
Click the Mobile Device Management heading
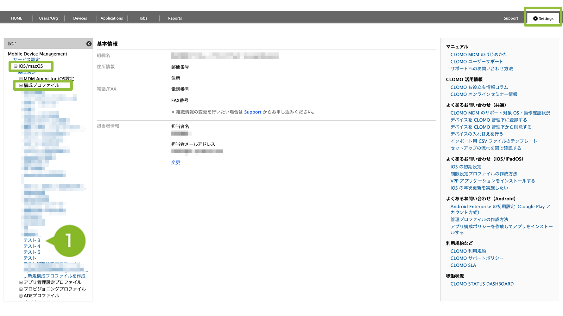[x=38, y=54]
